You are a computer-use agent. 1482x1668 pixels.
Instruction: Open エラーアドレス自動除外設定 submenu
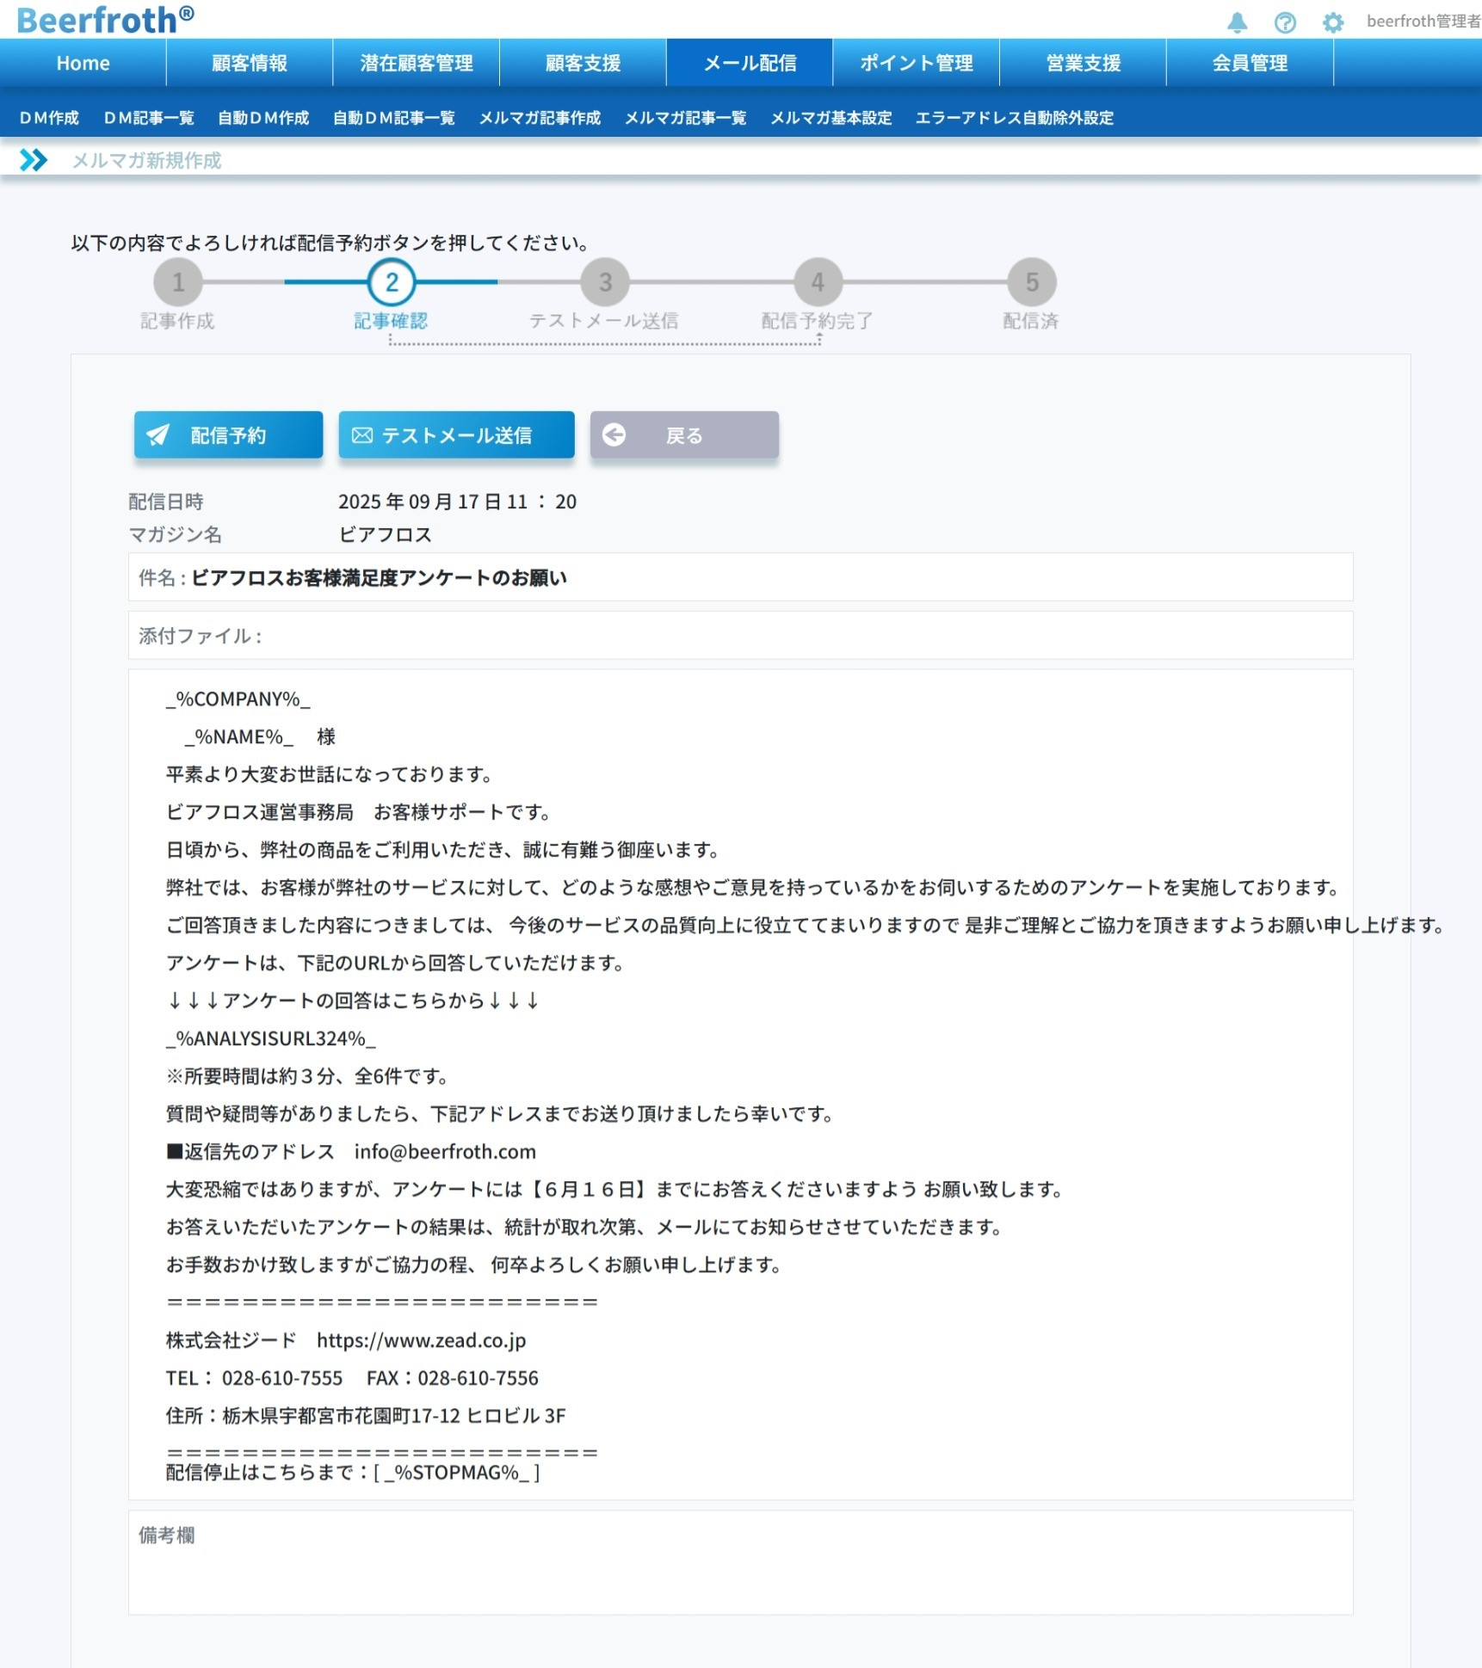coord(1014,118)
